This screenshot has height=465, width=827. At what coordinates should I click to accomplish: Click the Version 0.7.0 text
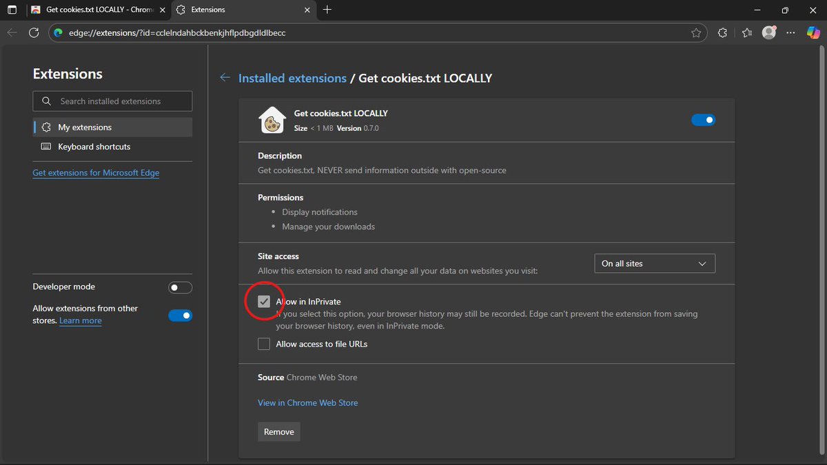pyautogui.click(x=357, y=128)
